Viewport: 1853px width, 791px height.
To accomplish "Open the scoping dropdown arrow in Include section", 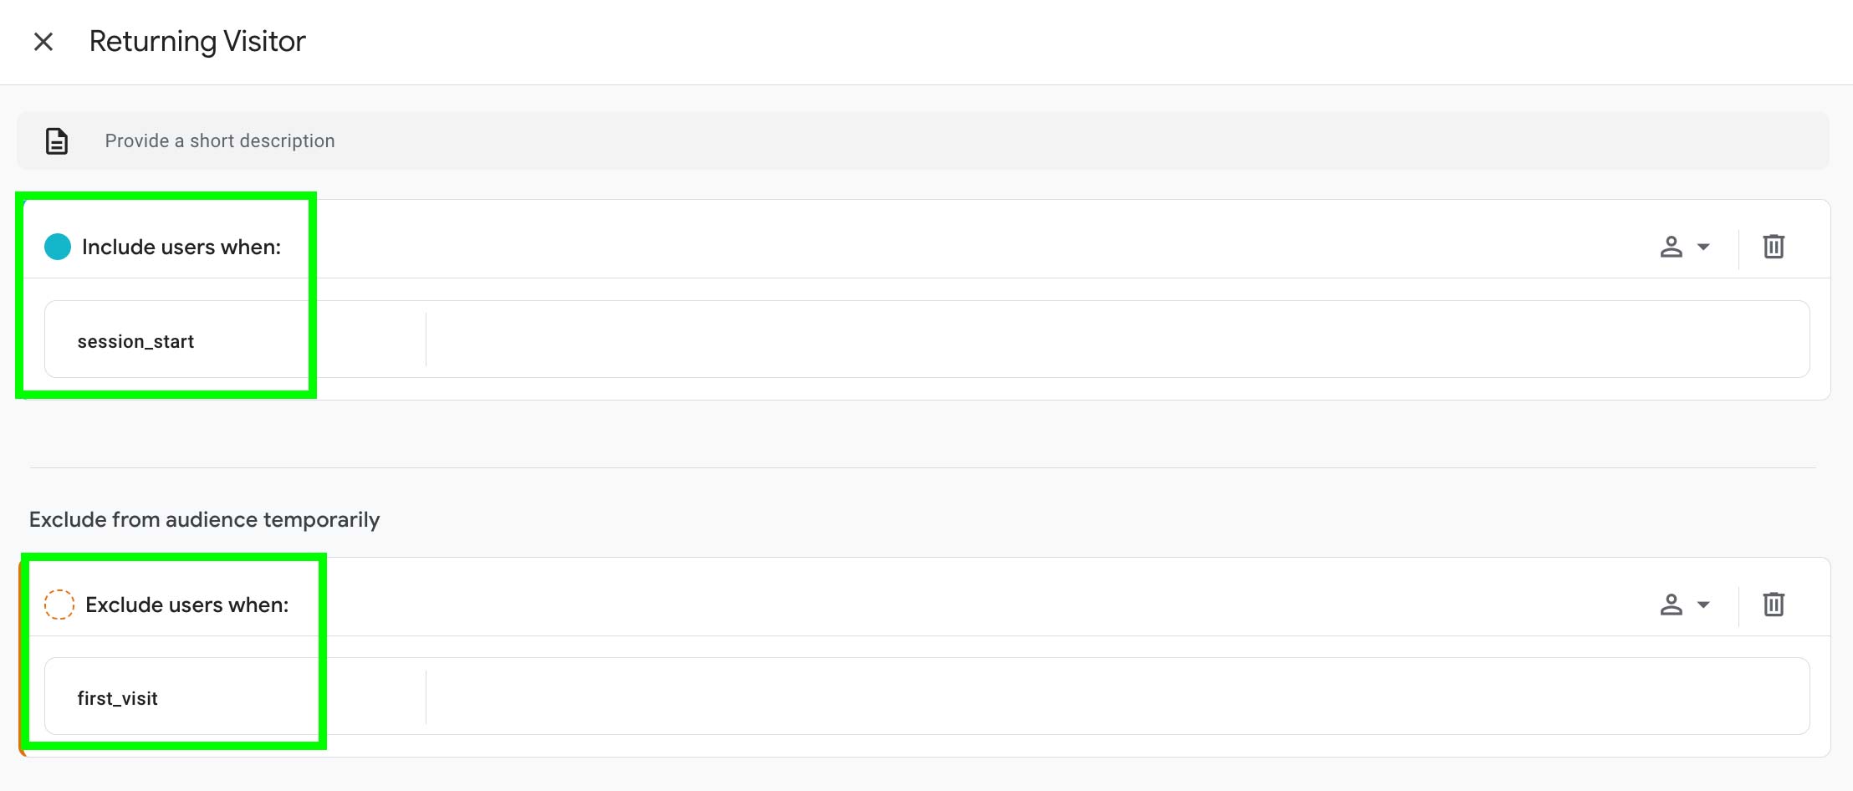I will point(1702,247).
